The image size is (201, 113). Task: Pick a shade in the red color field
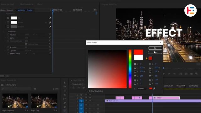[107, 69]
